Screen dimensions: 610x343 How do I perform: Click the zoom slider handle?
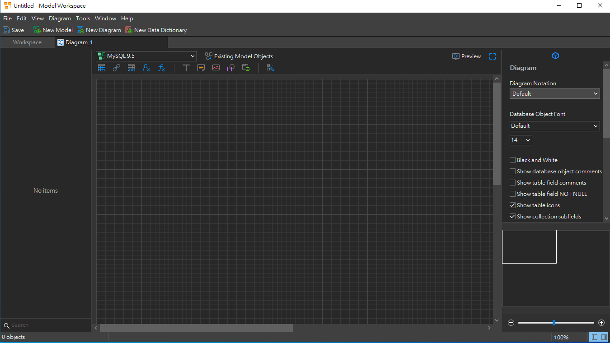tap(554, 323)
